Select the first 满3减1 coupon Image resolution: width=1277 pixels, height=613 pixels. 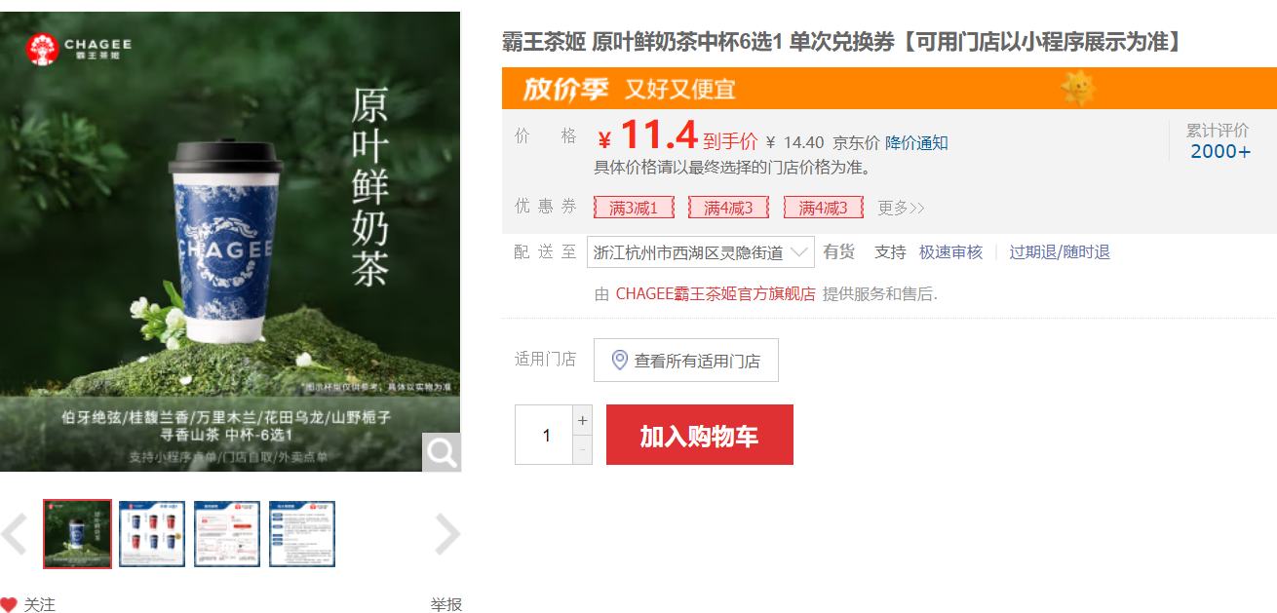(x=634, y=208)
